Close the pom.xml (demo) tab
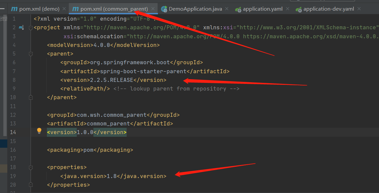 point(64,9)
